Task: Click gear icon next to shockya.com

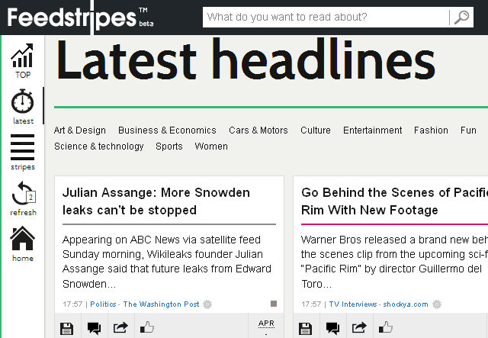Action: tap(437, 304)
